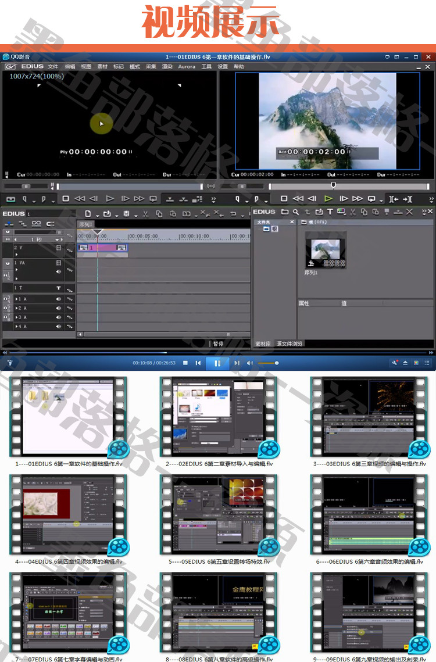Click the QQ player eject/open file icon
The image size is (436, 662).
click(x=405, y=363)
